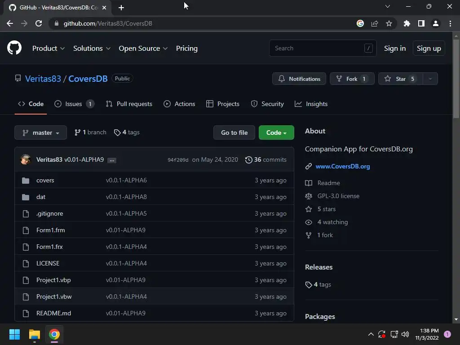
Task: Open Windows Start menu
Action: pos(14,334)
